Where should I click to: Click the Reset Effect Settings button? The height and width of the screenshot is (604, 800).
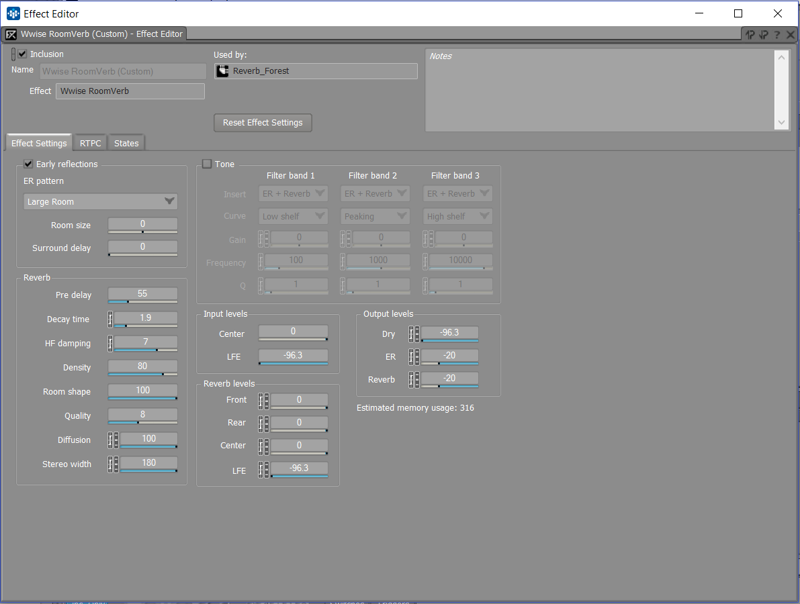click(x=263, y=123)
